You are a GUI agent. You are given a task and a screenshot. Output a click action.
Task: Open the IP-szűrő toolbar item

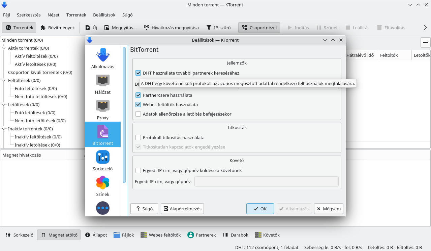tap(218, 28)
